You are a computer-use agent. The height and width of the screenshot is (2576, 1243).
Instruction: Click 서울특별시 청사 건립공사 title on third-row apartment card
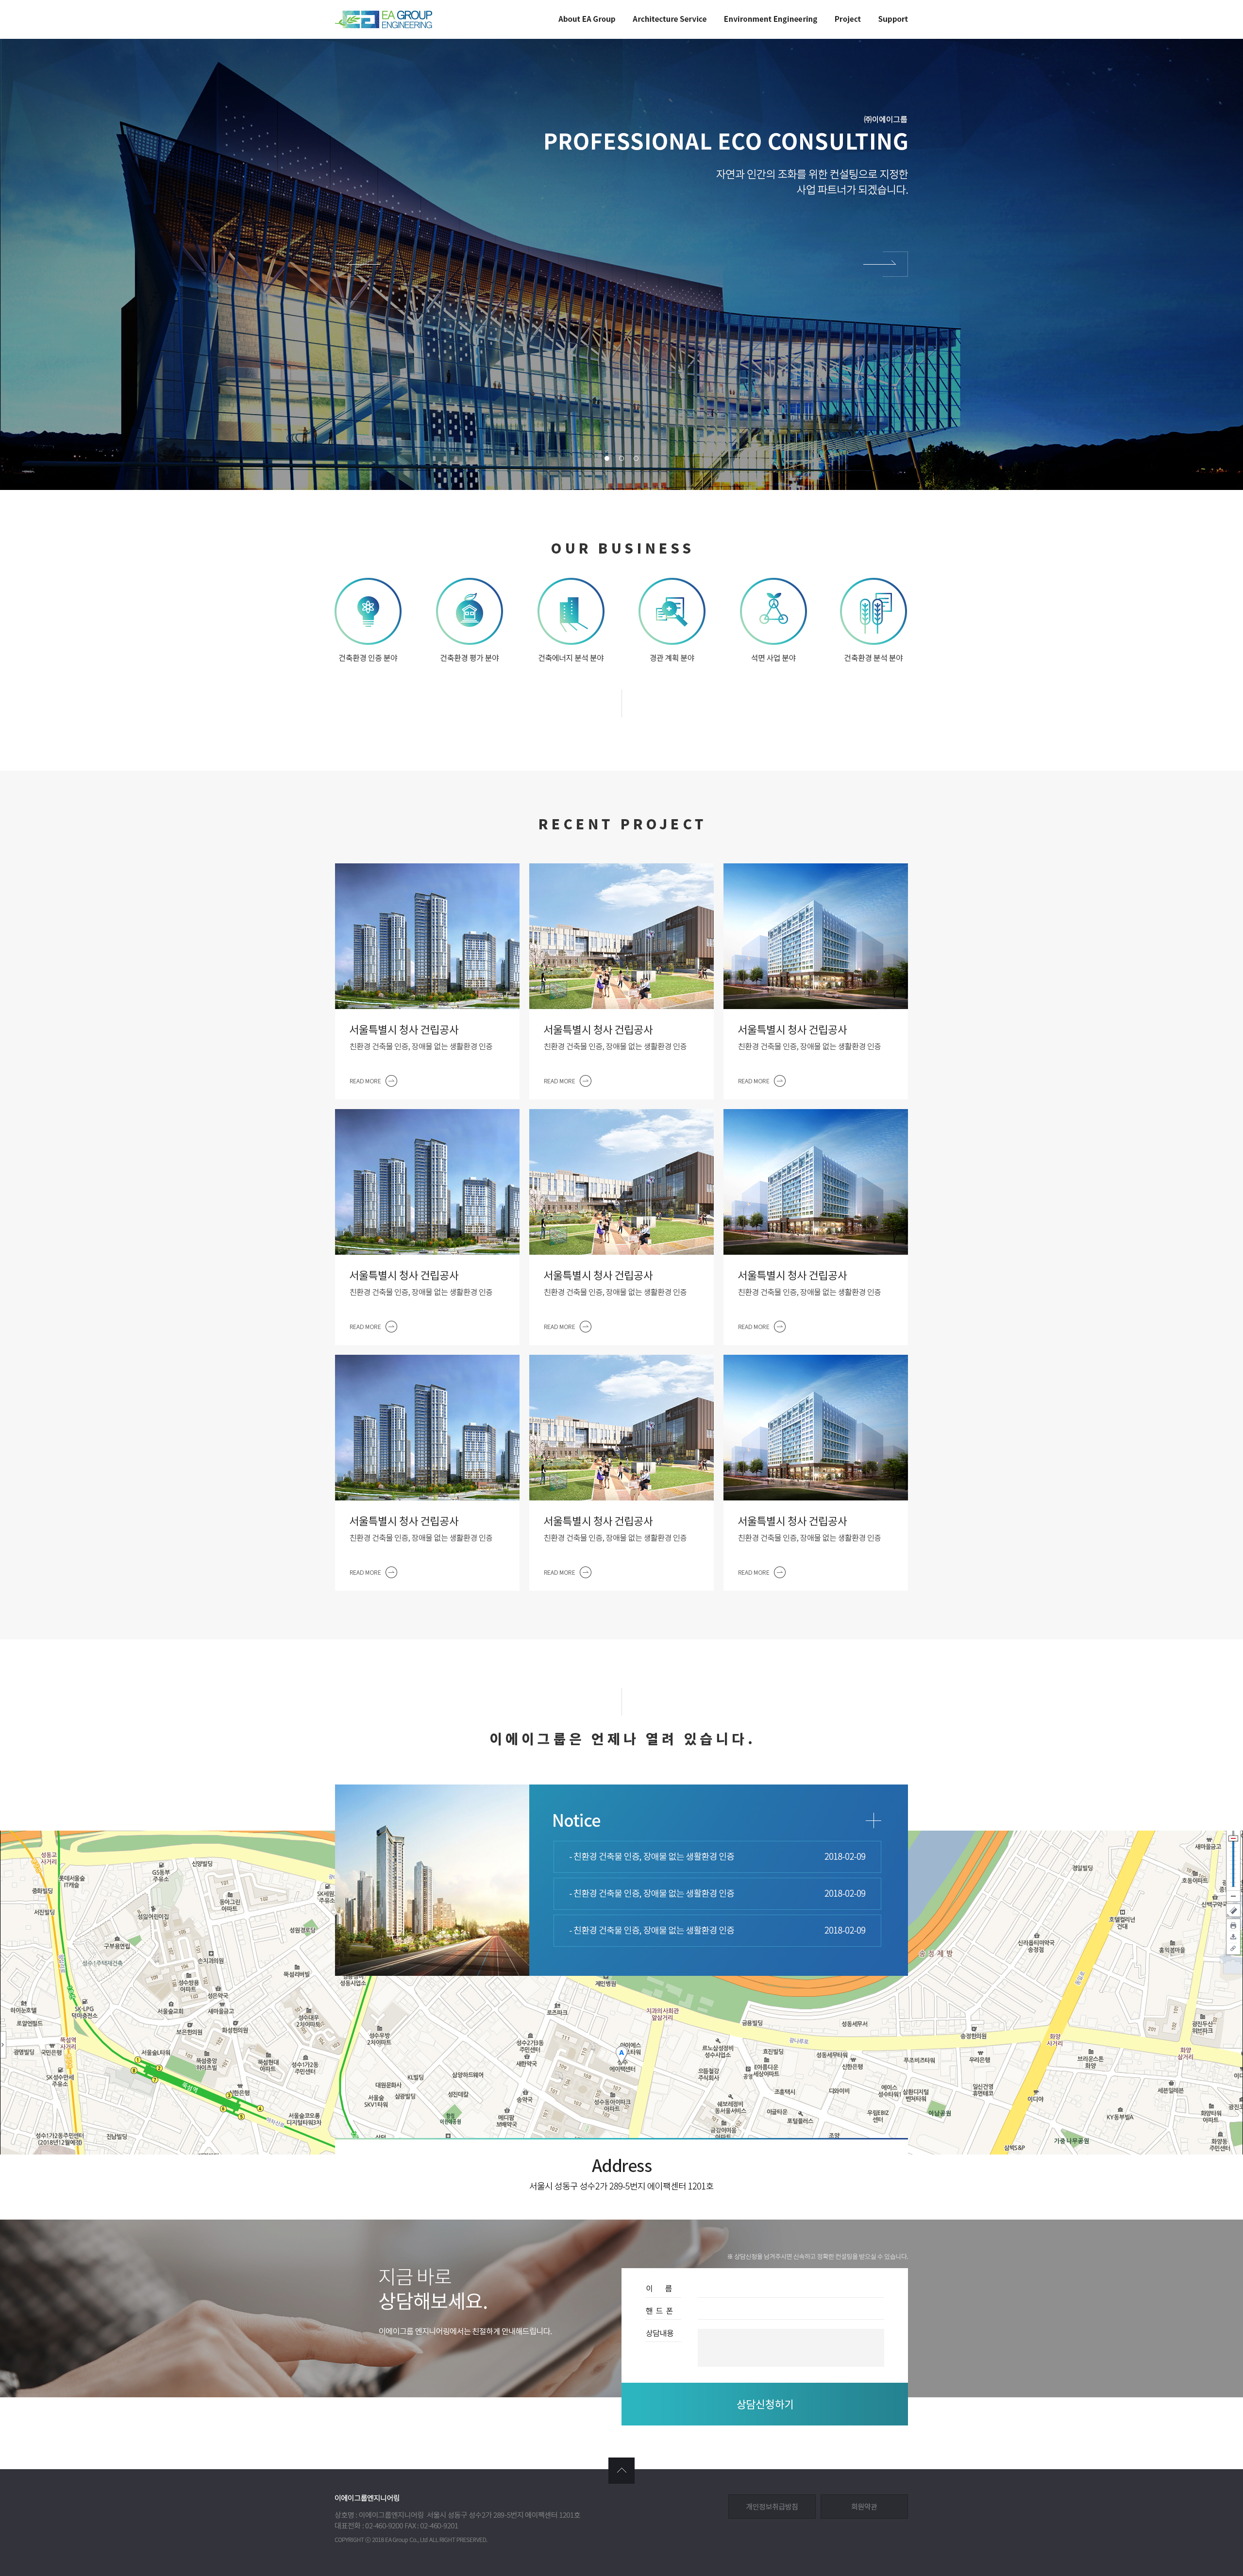(404, 1521)
